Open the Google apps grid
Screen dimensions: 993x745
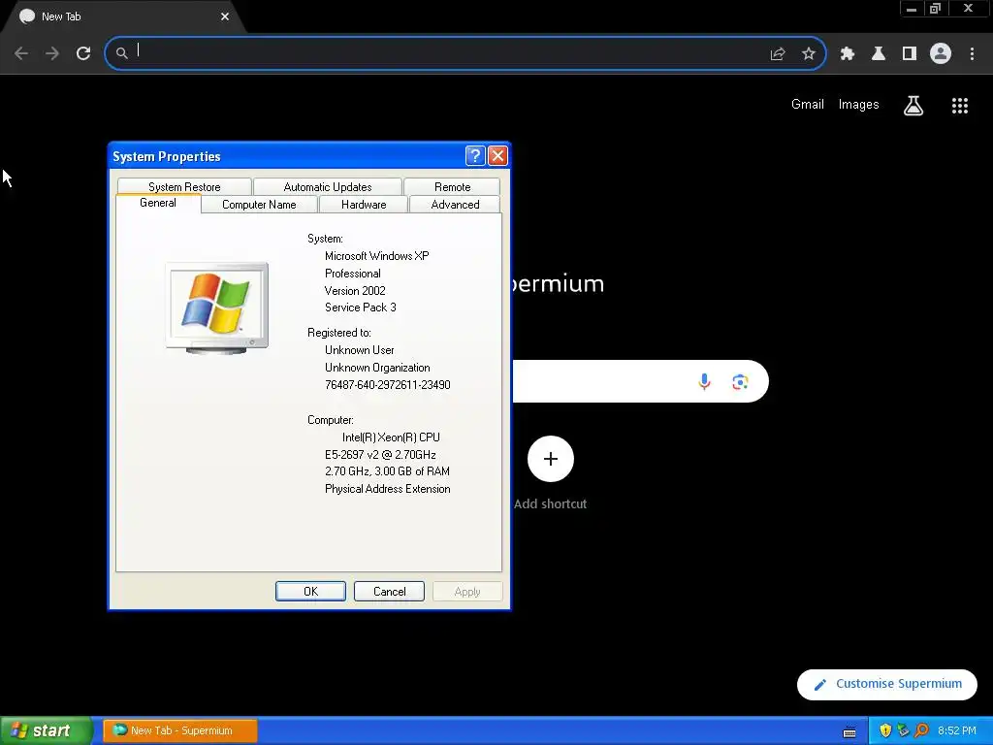[959, 105]
